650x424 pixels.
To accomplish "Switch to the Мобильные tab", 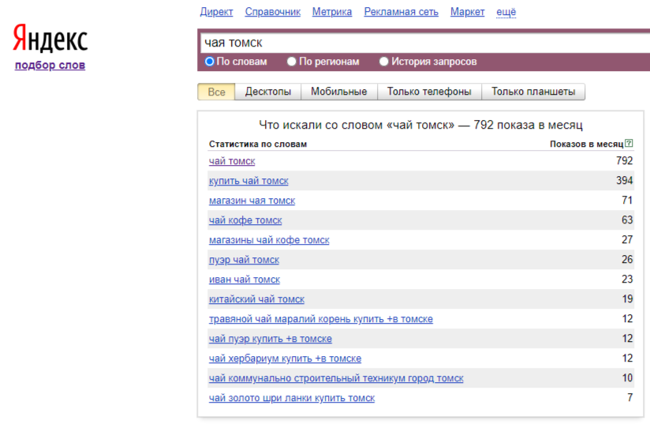I will point(339,92).
